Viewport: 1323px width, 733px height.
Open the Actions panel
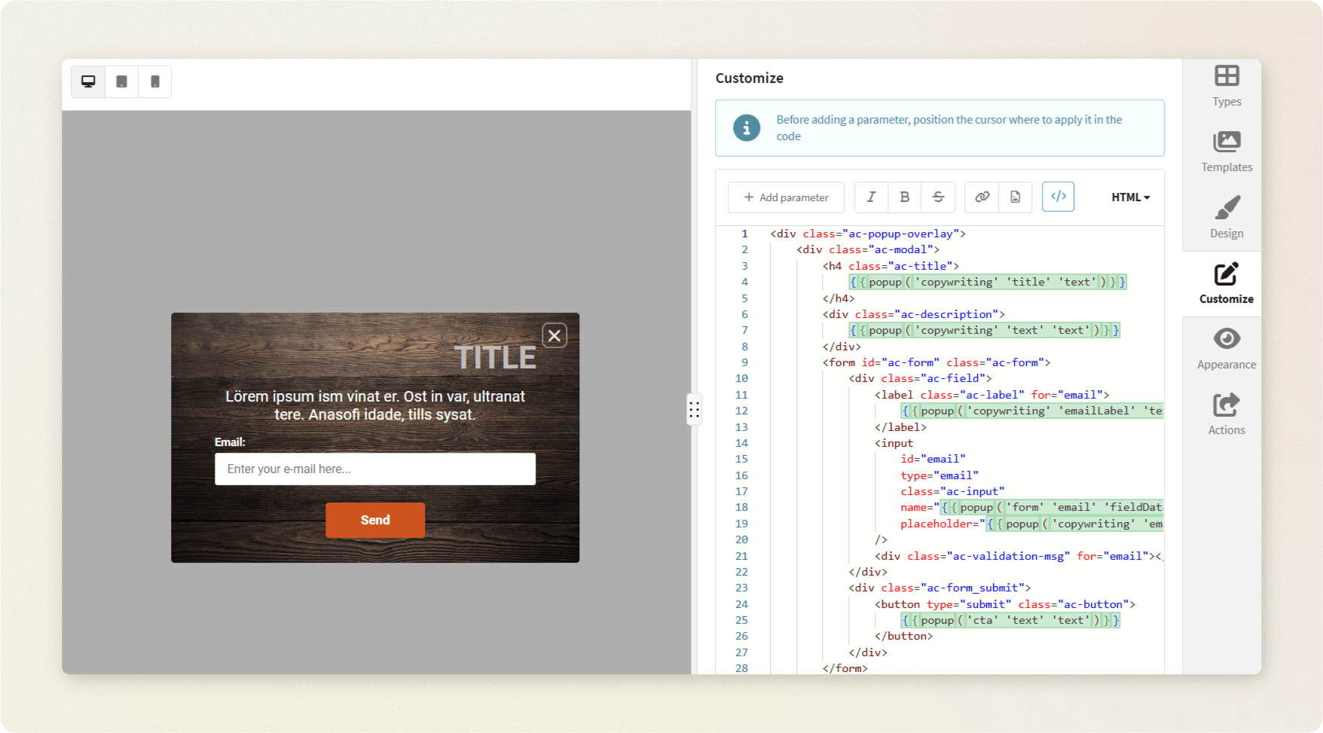(x=1226, y=414)
